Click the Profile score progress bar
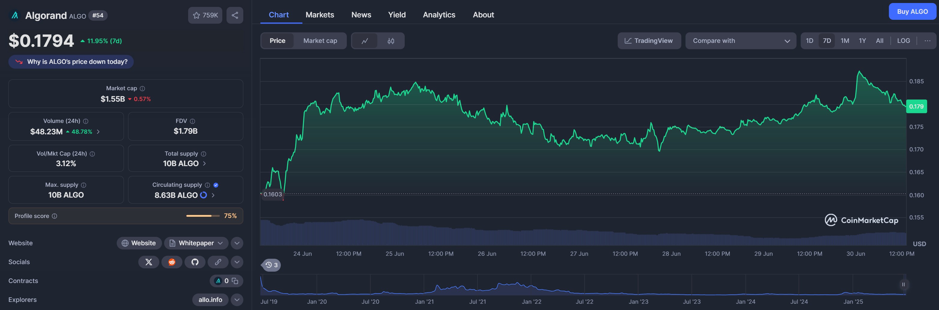939x310 pixels. point(203,216)
